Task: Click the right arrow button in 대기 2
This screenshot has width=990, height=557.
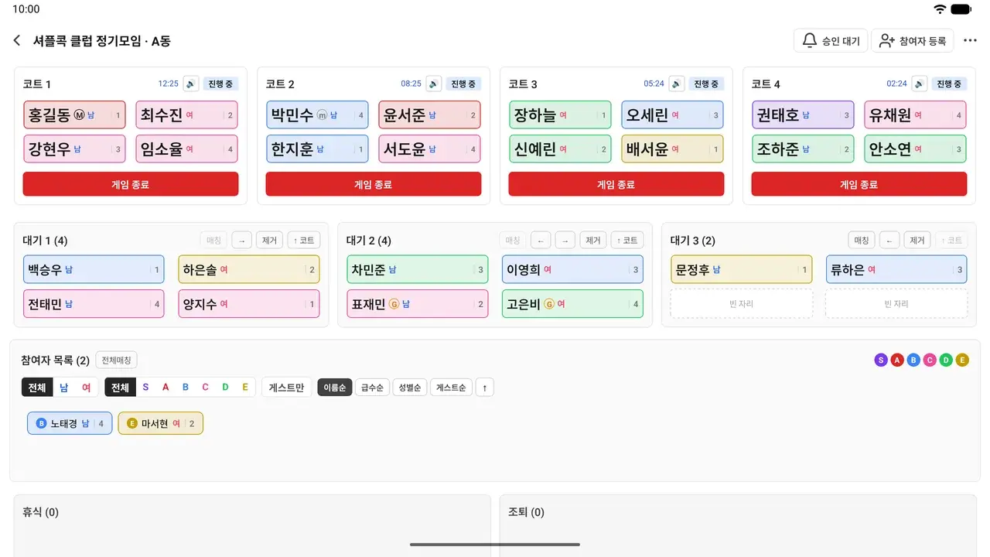Action: coord(565,241)
